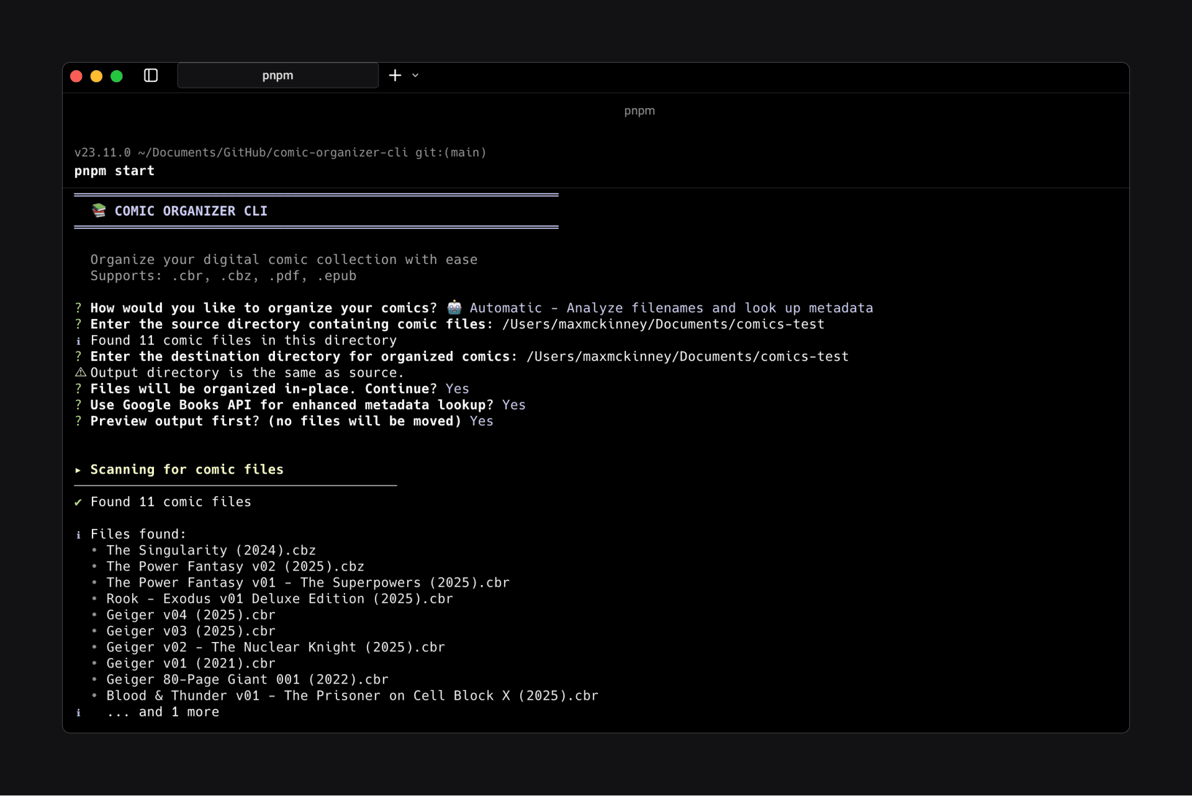Screen dimensions: 1192x796
Task: Click the question mark before How would you organize
Action: tap(78, 307)
